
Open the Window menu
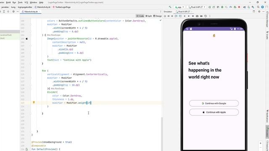(34, 3)
